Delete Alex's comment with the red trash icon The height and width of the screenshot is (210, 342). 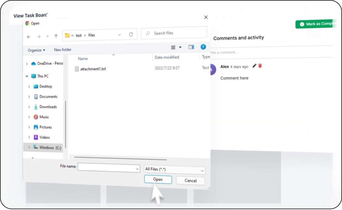pos(260,66)
